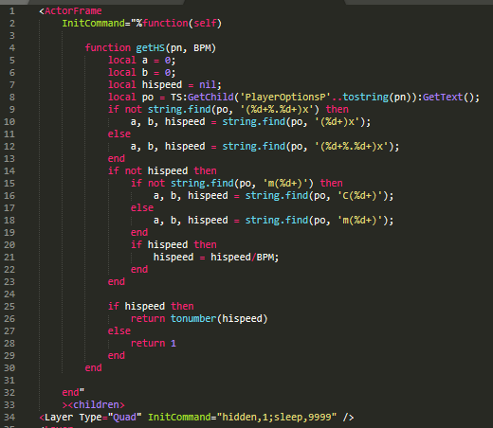
Task: Click line number 34 in the gutter
Action: [x=9, y=418]
